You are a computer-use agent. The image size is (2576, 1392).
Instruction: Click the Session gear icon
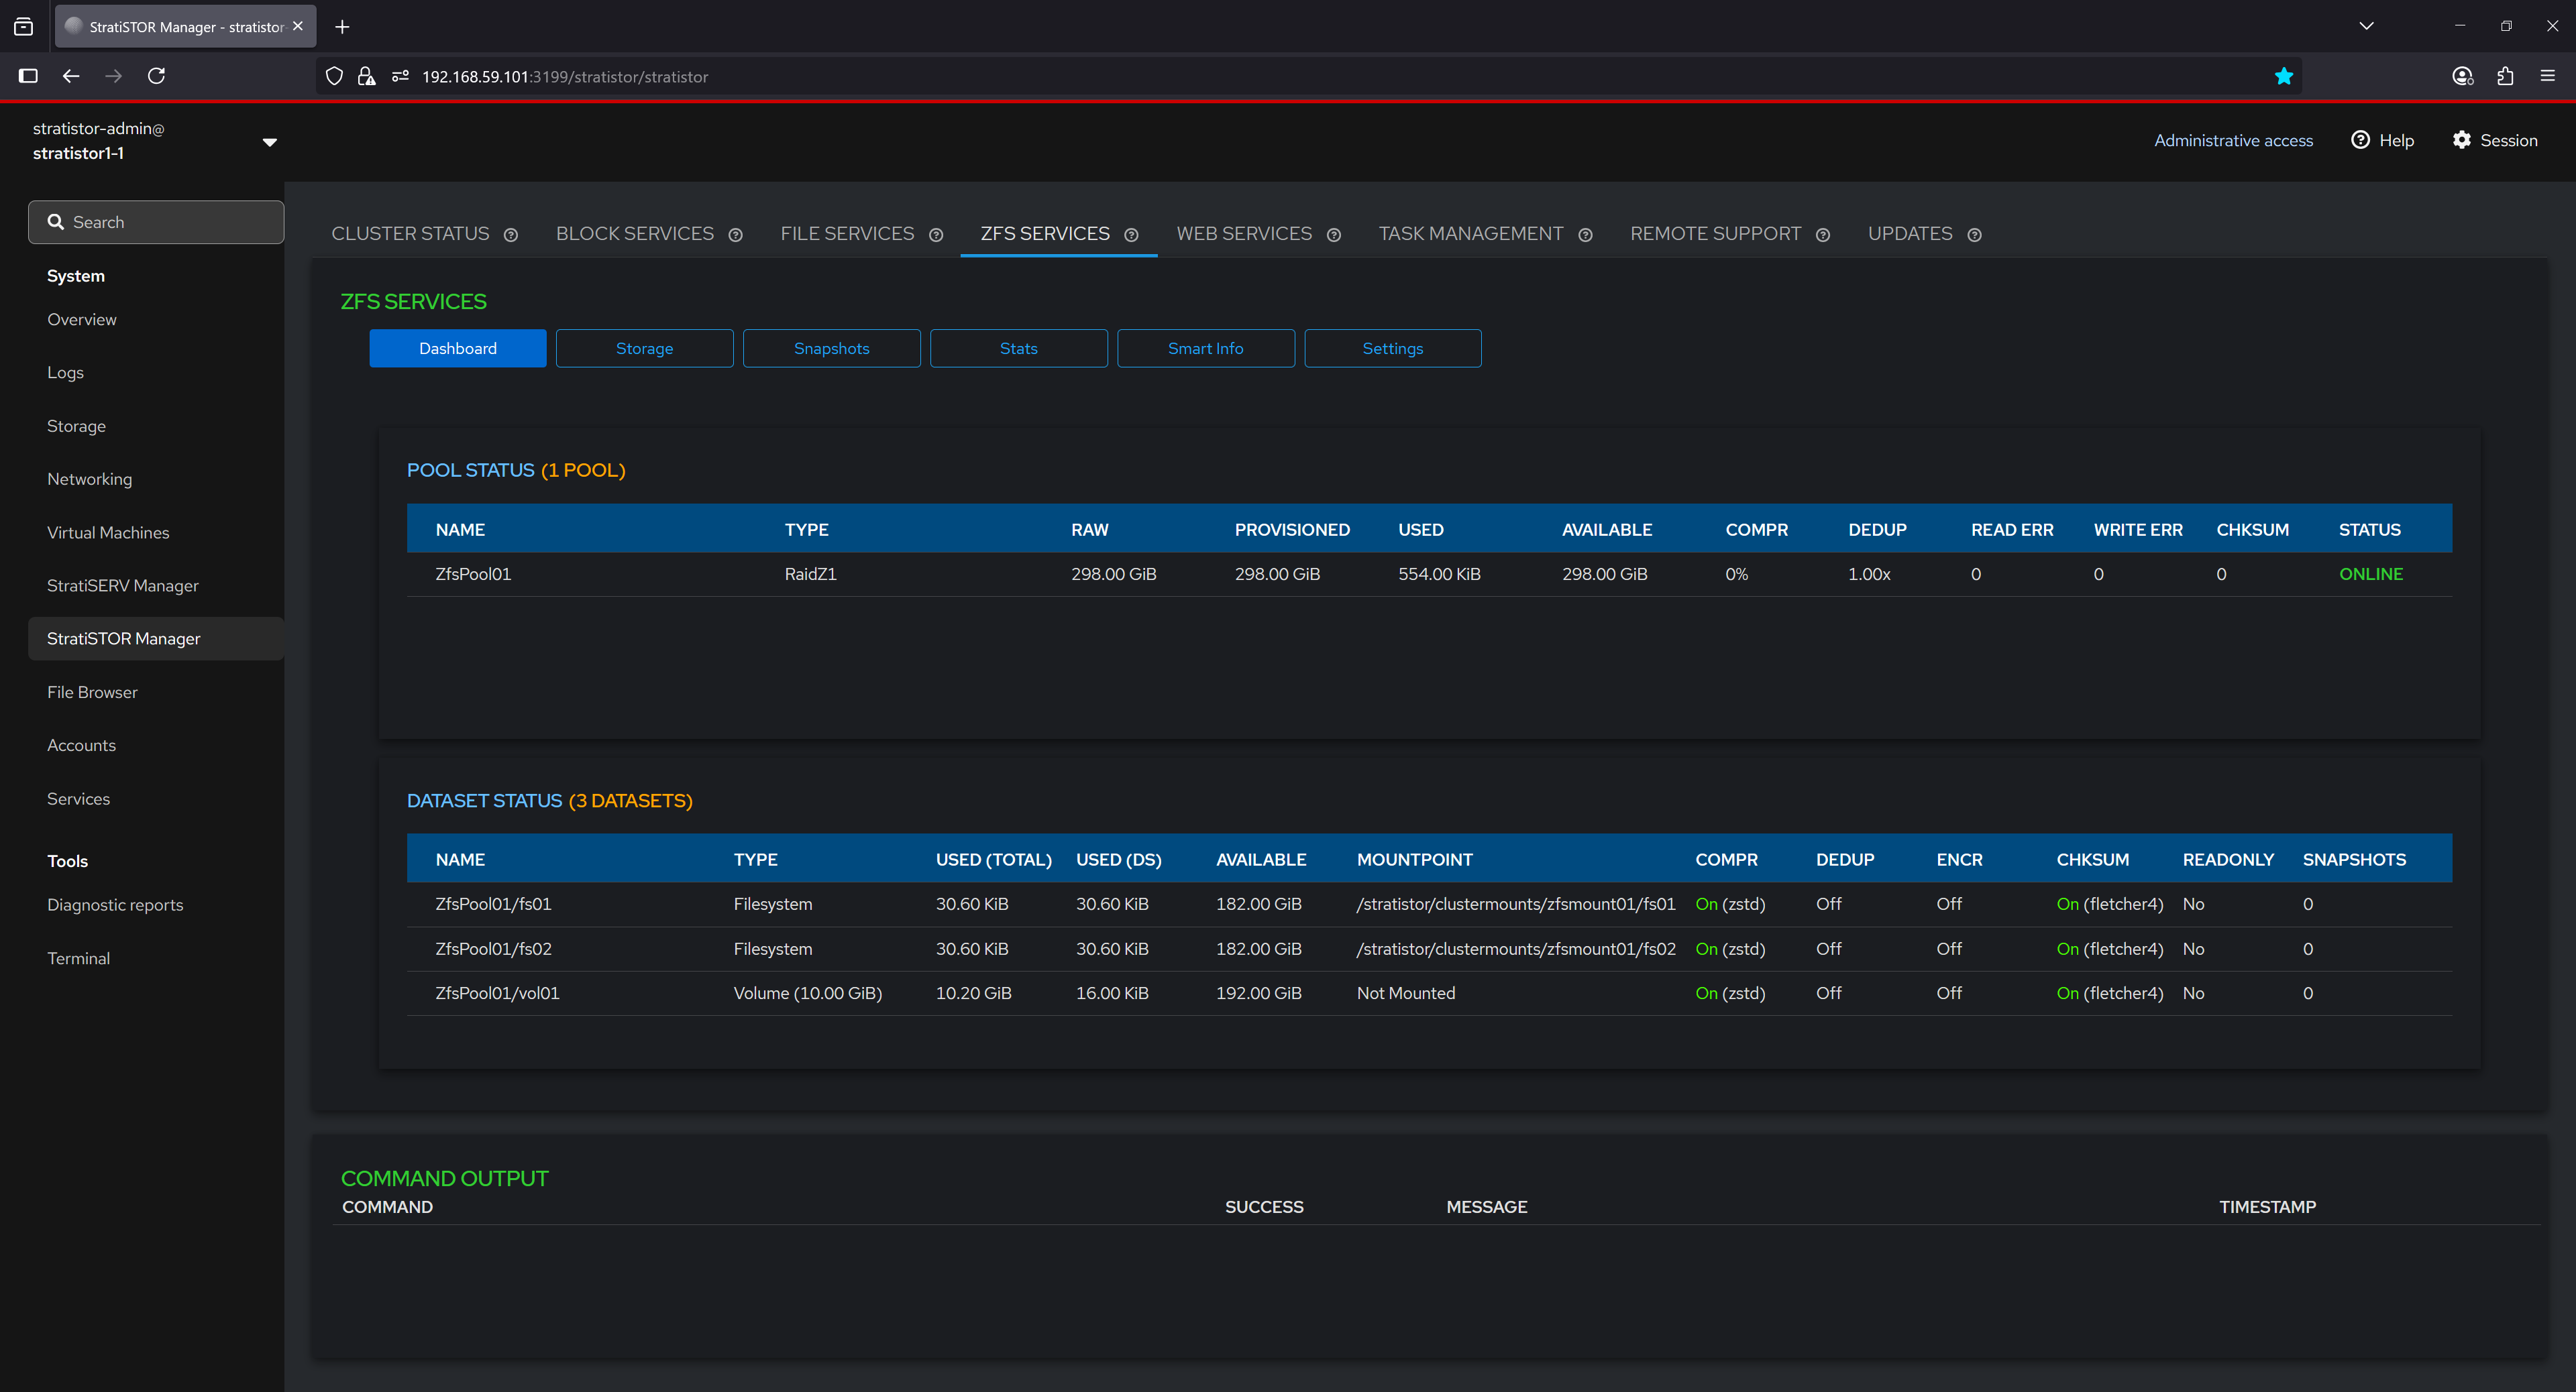(x=2461, y=140)
